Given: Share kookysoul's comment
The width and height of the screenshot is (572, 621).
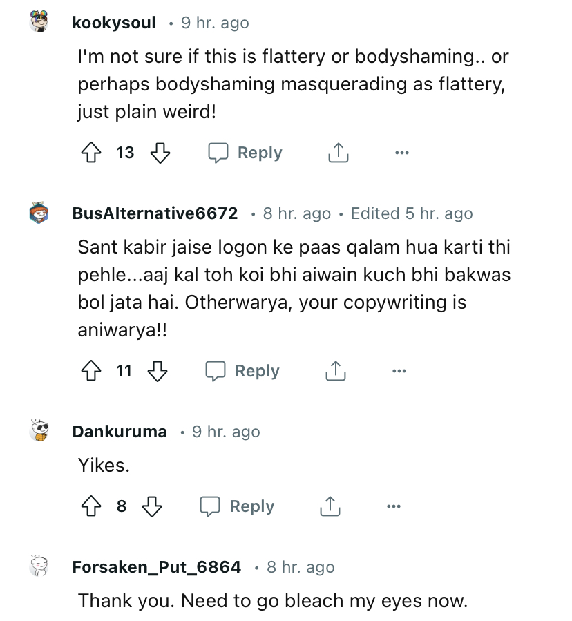Looking at the screenshot, I should click(338, 153).
